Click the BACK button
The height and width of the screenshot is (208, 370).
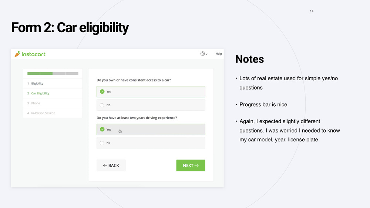tap(111, 165)
